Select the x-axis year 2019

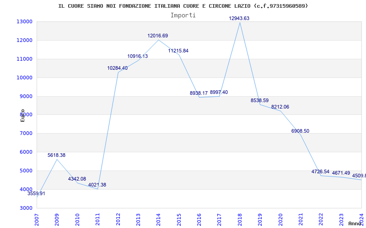pos(260,219)
